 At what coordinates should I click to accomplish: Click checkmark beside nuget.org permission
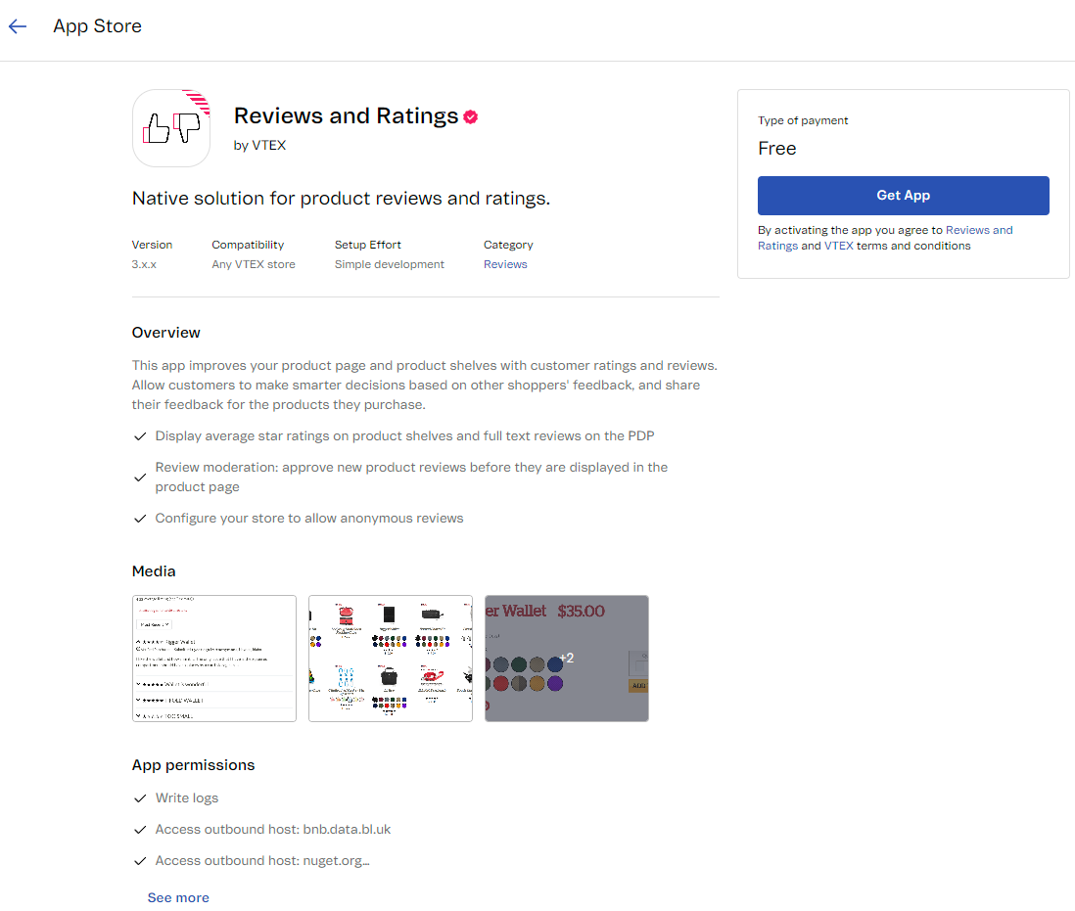click(x=140, y=861)
